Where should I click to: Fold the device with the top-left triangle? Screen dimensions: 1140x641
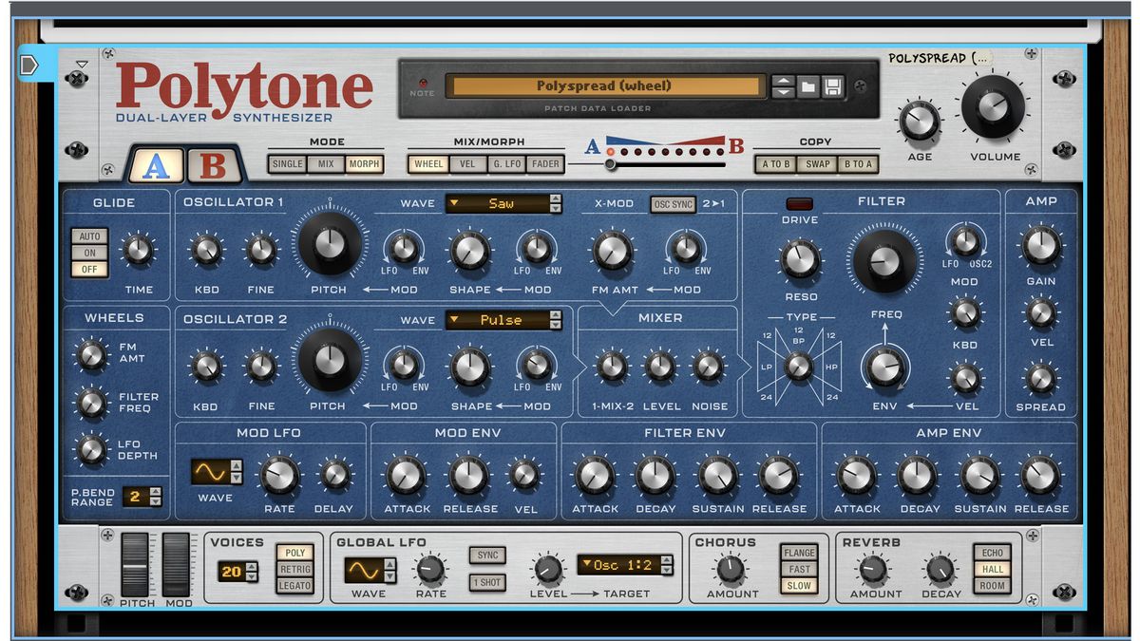coord(83,63)
